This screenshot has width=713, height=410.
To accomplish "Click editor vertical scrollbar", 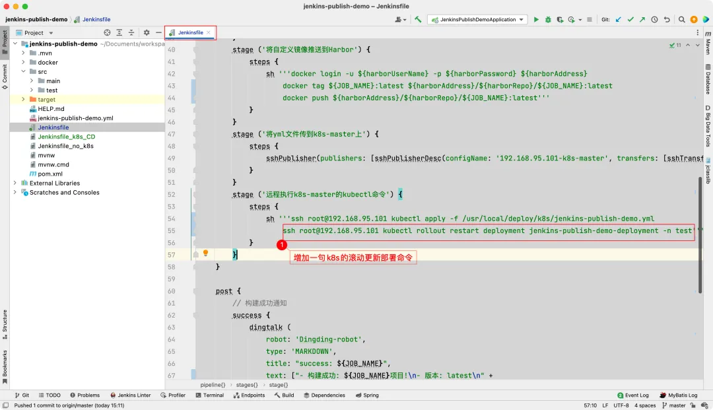I will [700, 235].
